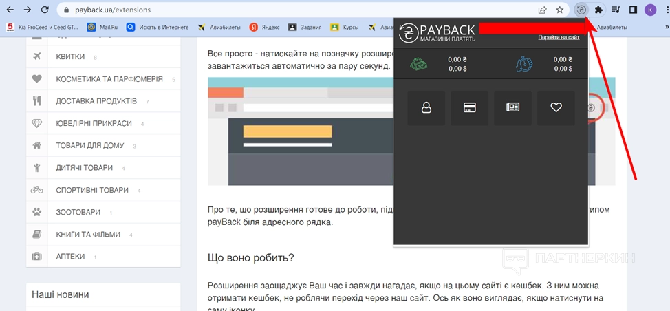
Task: Click the green cash balance icon
Action: (x=419, y=64)
